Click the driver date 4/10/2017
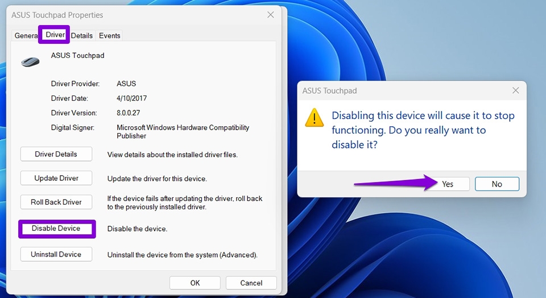This screenshot has width=546, height=298. point(131,98)
